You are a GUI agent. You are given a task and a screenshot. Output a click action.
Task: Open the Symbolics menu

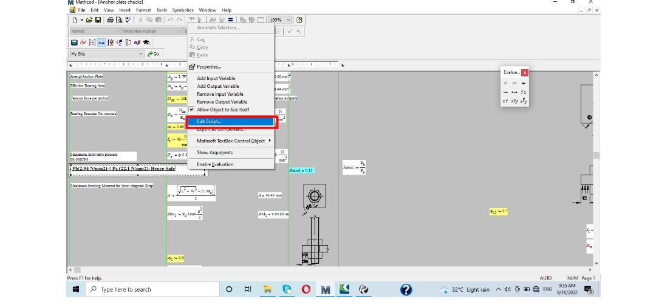[183, 10]
